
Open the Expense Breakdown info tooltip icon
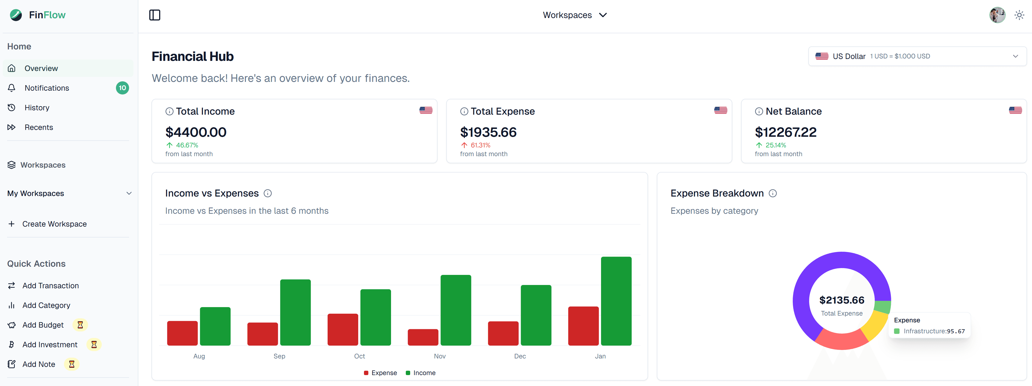(x=773, y=193)
